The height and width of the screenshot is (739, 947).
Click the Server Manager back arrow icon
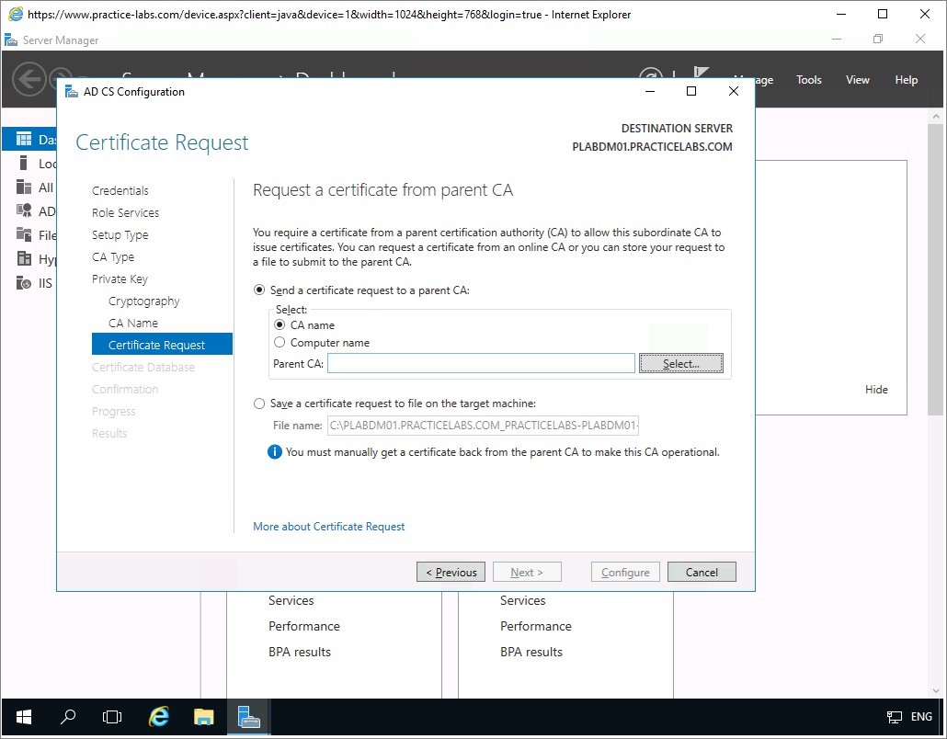point(29,79)
